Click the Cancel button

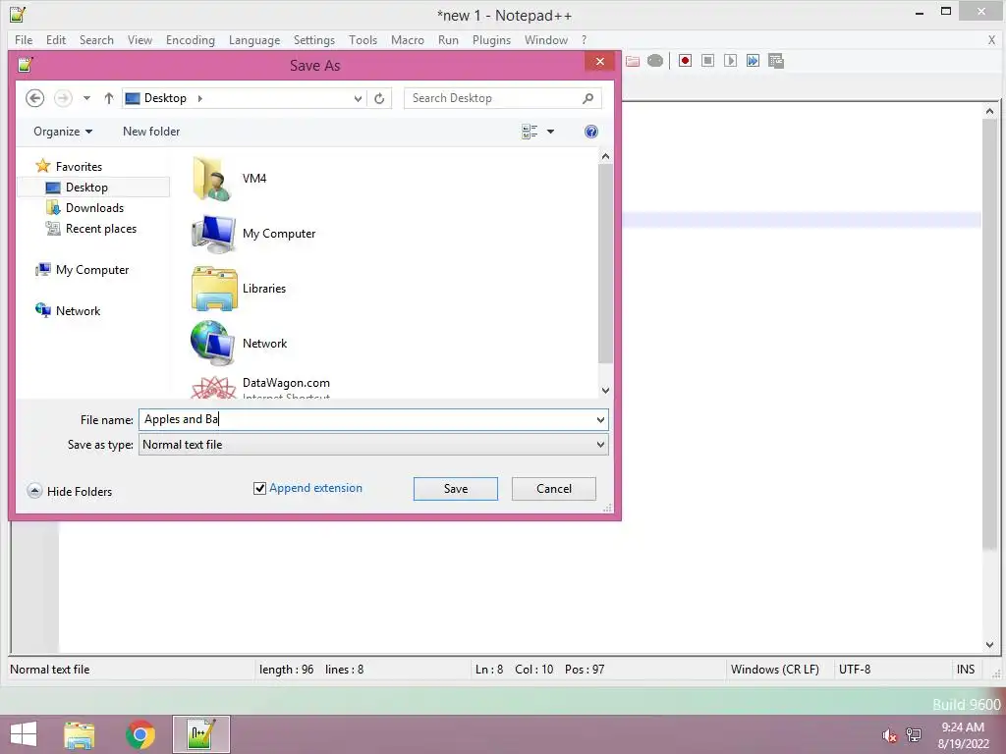point(554,489)
